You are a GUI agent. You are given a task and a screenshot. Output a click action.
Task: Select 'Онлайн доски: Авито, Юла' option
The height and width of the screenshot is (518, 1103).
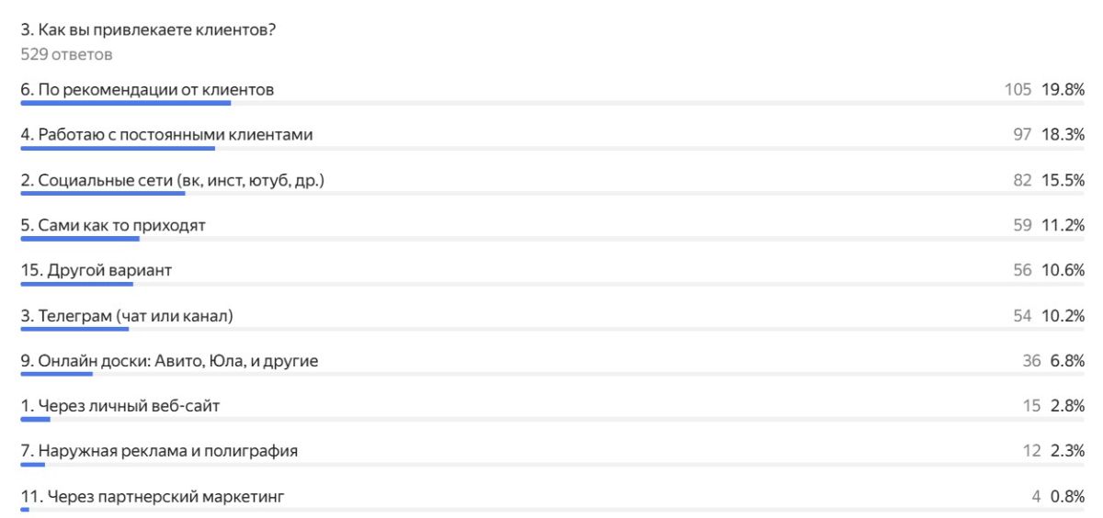pos(169,361)
